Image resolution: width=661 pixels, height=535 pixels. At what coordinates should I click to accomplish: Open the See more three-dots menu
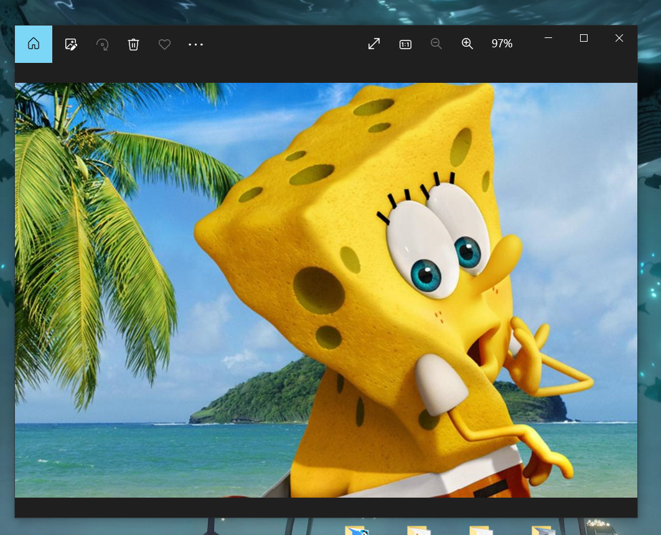coord(195,44)
